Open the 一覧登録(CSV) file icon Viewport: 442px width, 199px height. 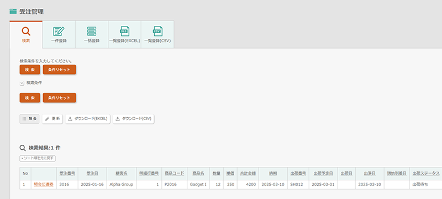pyautogui.click(x=157, y=32)
